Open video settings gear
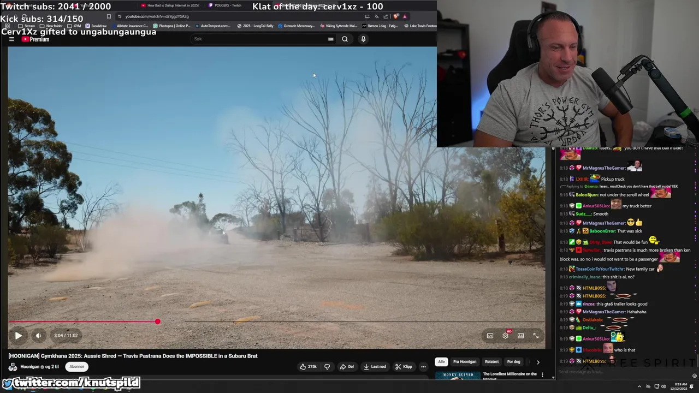The width and height of the screenshot is (699, 393). (x=505, y=336)
